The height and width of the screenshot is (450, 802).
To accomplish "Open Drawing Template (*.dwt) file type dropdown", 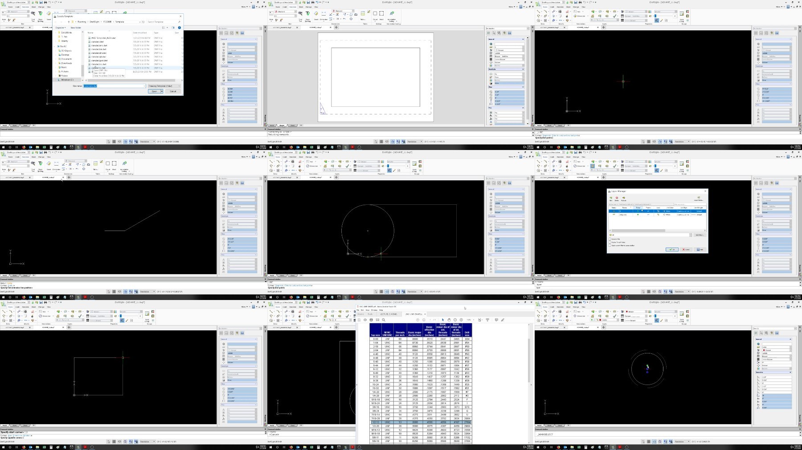I will point(164,86).
